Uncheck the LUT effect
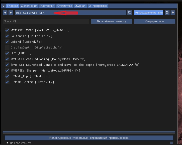The width and height of the screenshot is (182, 145). 7,53
